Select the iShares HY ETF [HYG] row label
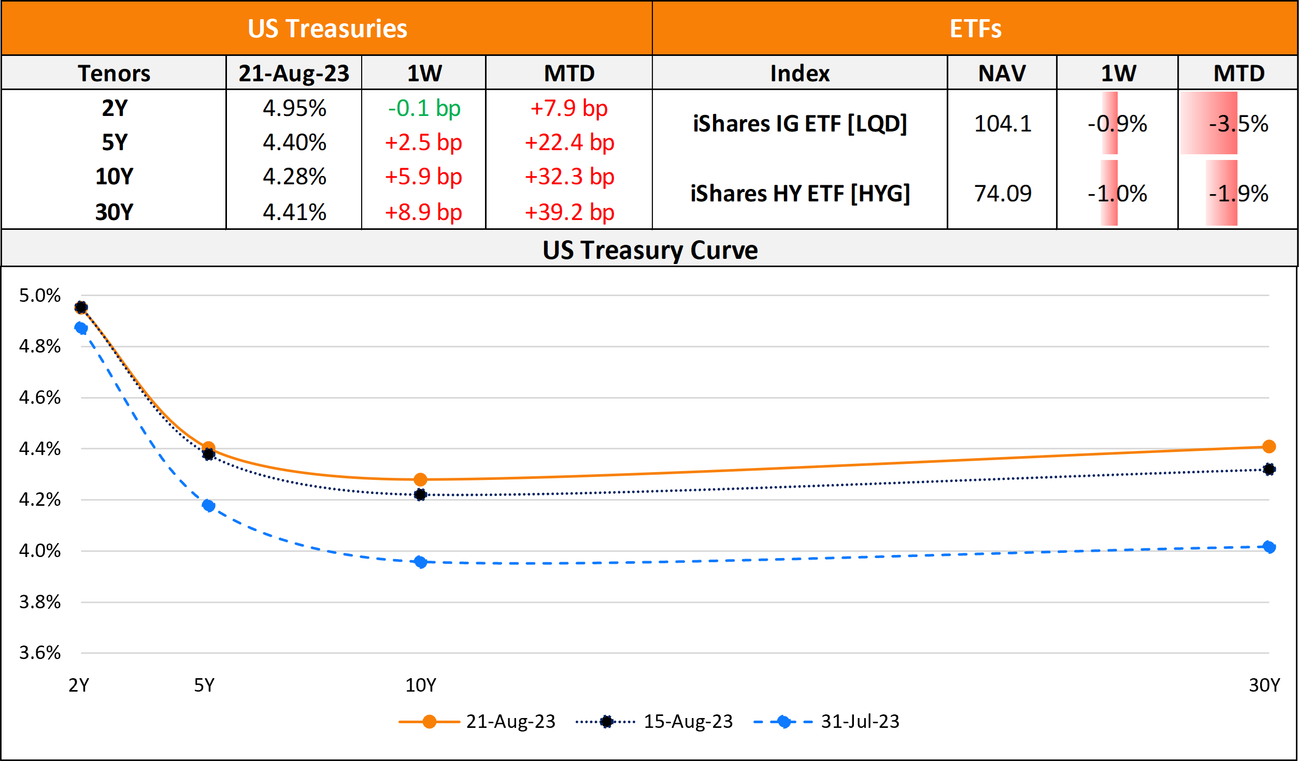This screenshot has height=761, width=1299. (x=800, y=194)
